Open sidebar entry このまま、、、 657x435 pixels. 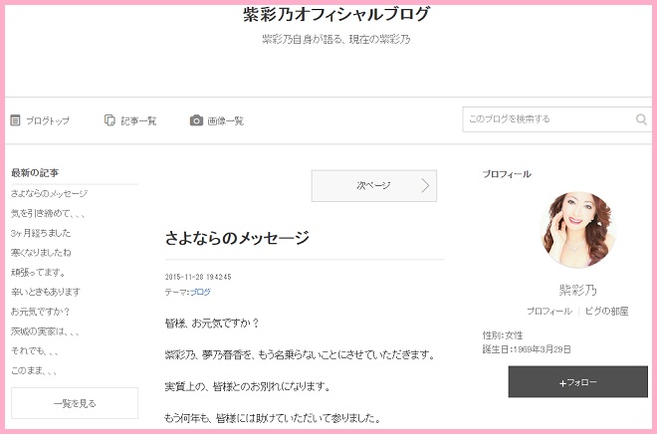pyautogui.click(x=34, y=370)
